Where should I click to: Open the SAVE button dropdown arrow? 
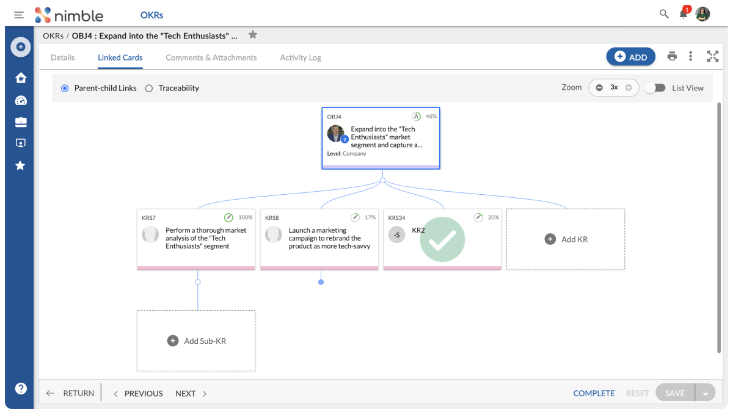[706, 393]
